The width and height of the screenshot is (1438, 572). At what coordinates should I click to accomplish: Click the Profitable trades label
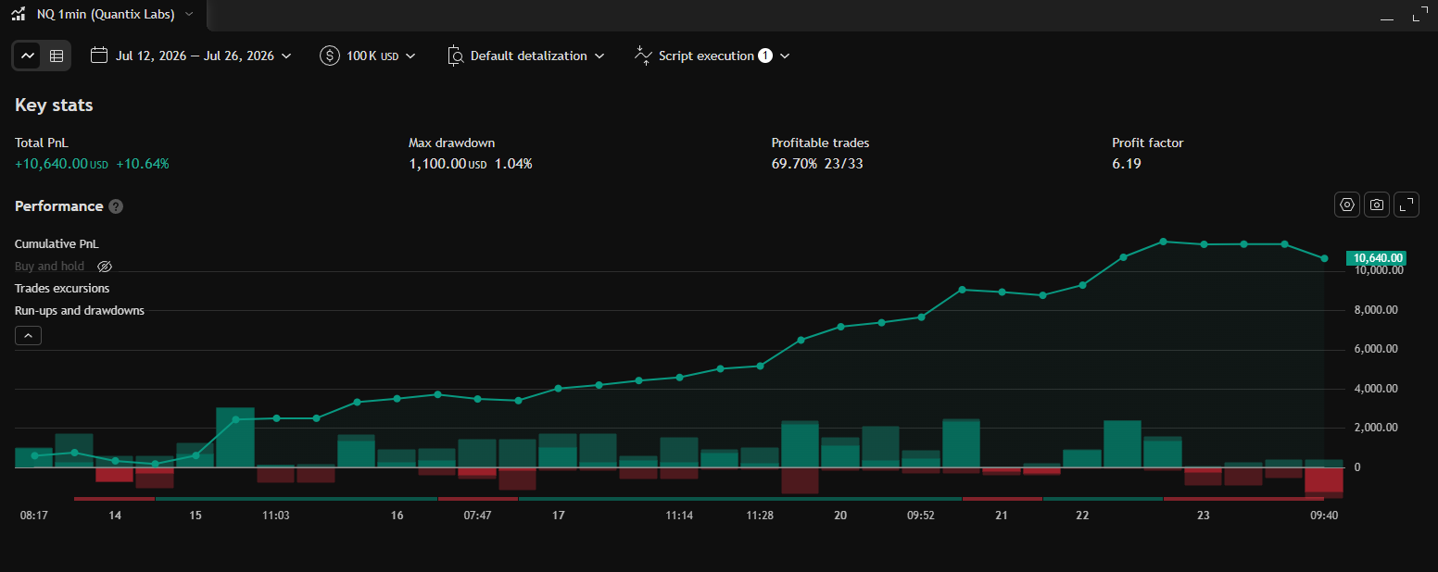pyautogui.click(x=821, y=143)
